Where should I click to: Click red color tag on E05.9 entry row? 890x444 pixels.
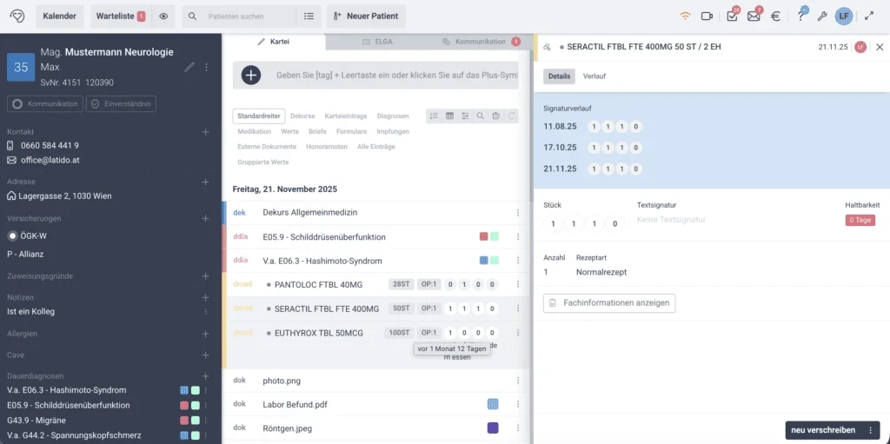(483, 236)
